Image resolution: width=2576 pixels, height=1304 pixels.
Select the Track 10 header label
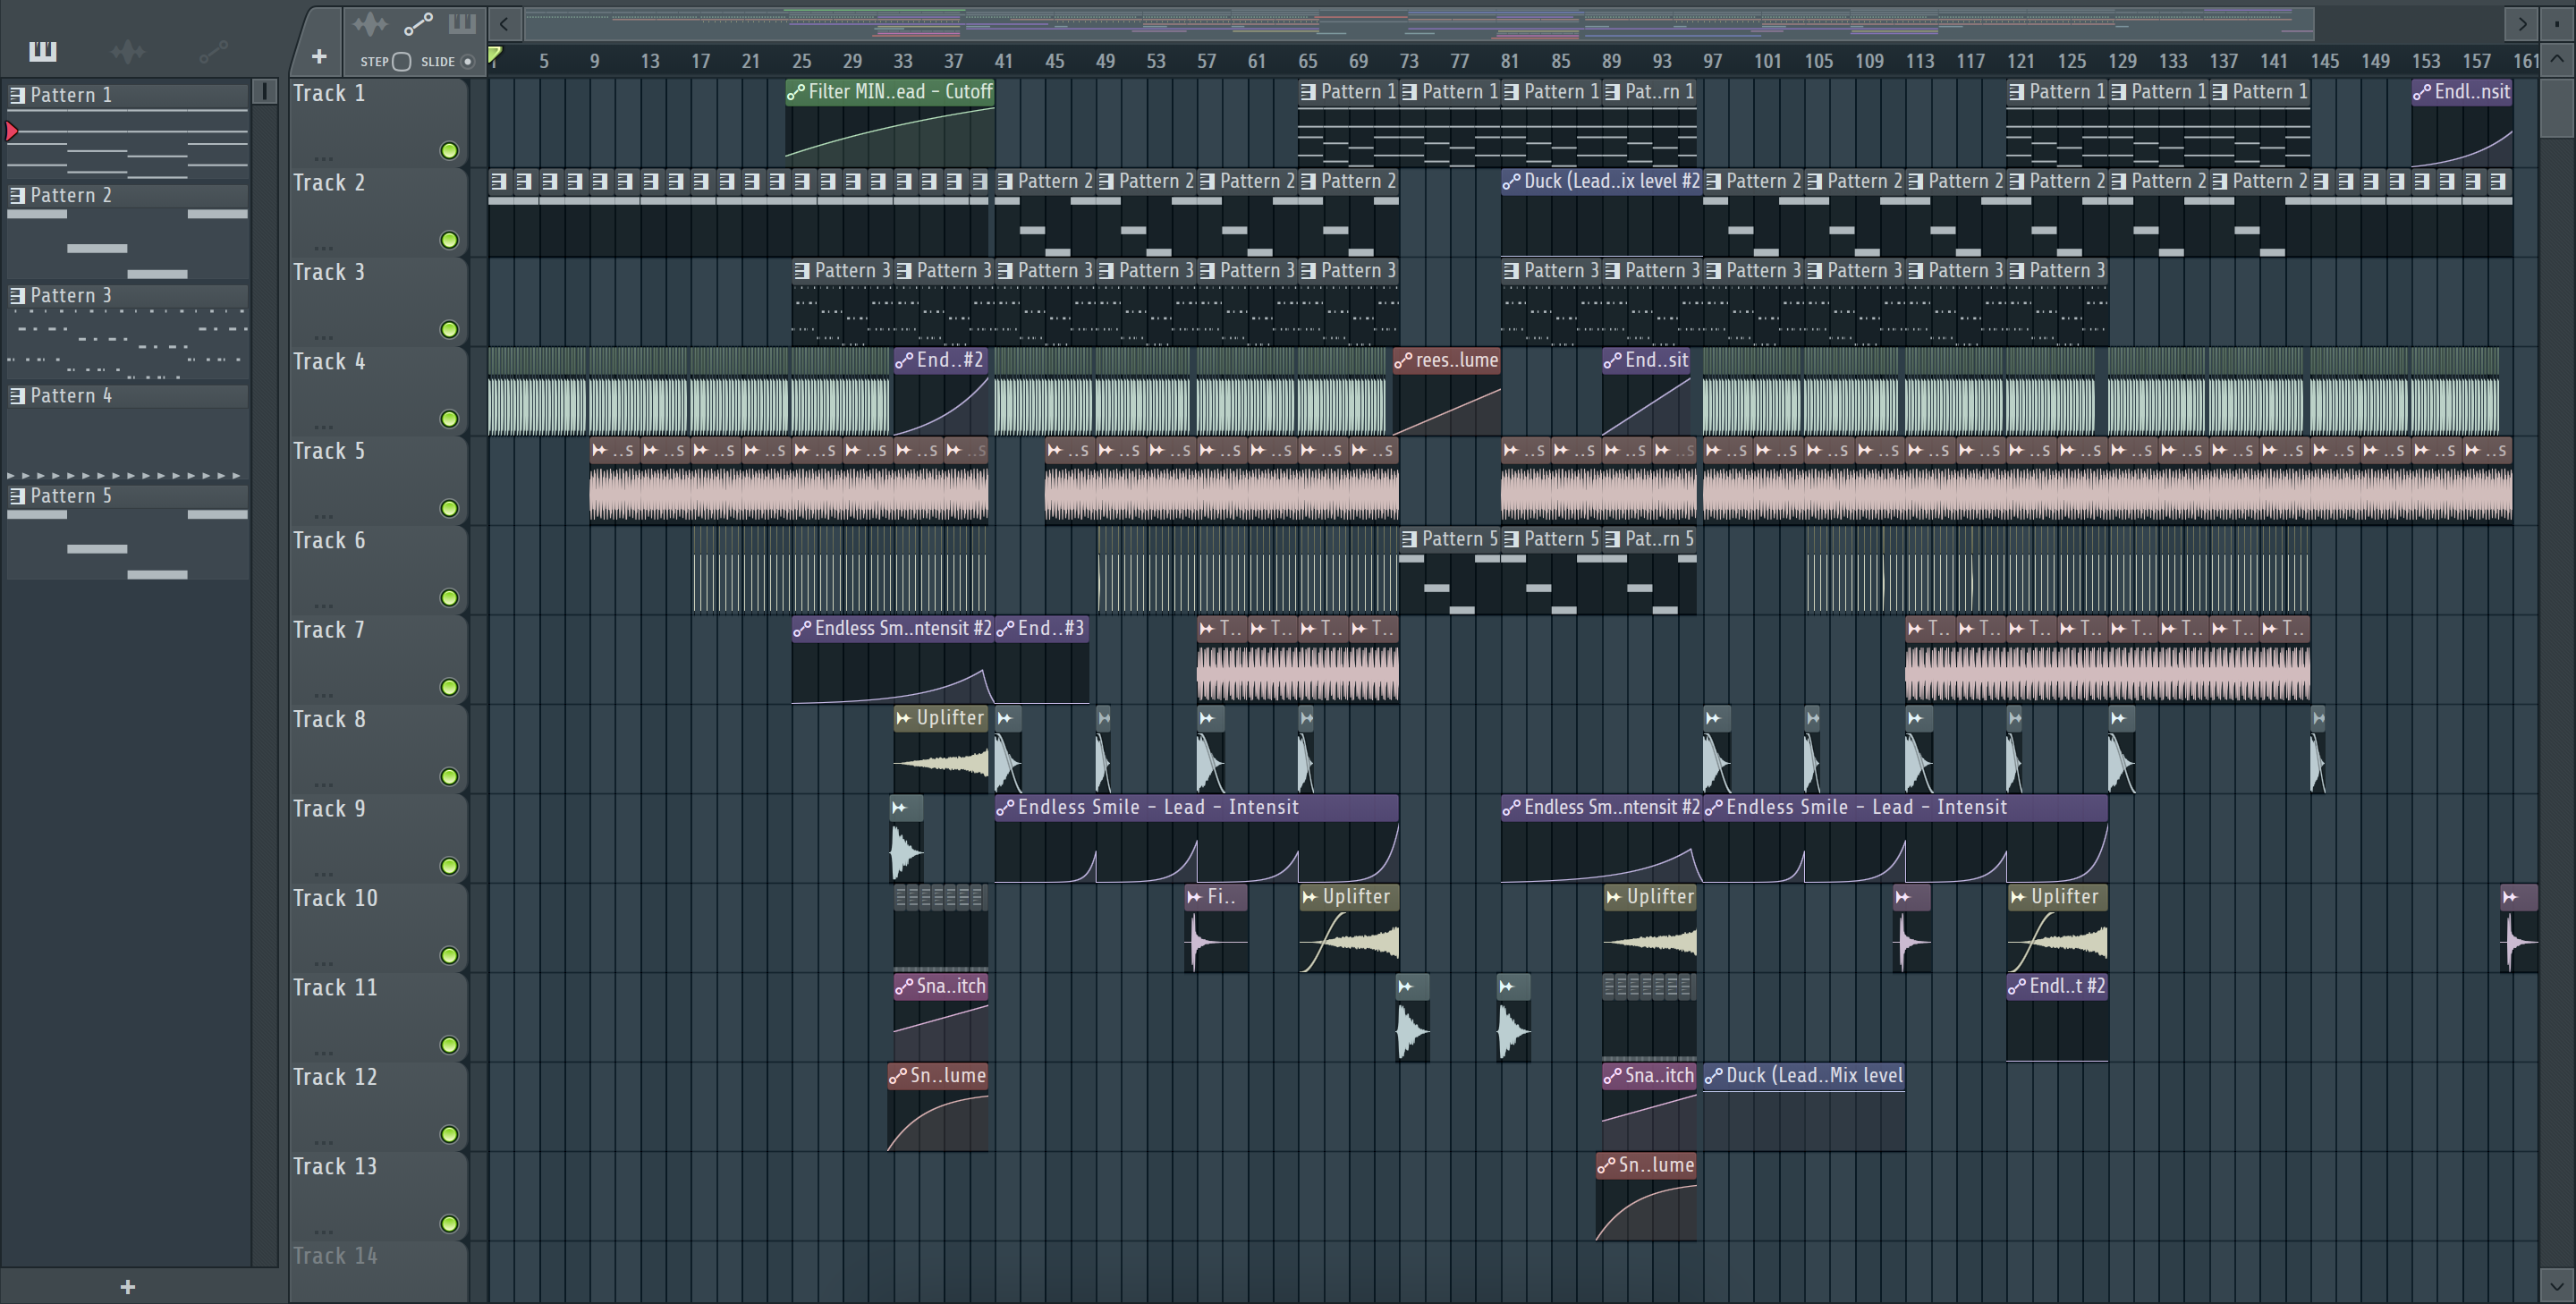[335, 898]
